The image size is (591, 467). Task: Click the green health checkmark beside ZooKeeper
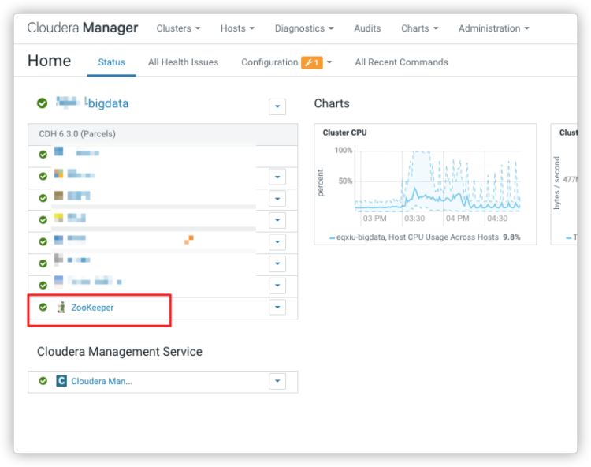[x=43, y=308]
